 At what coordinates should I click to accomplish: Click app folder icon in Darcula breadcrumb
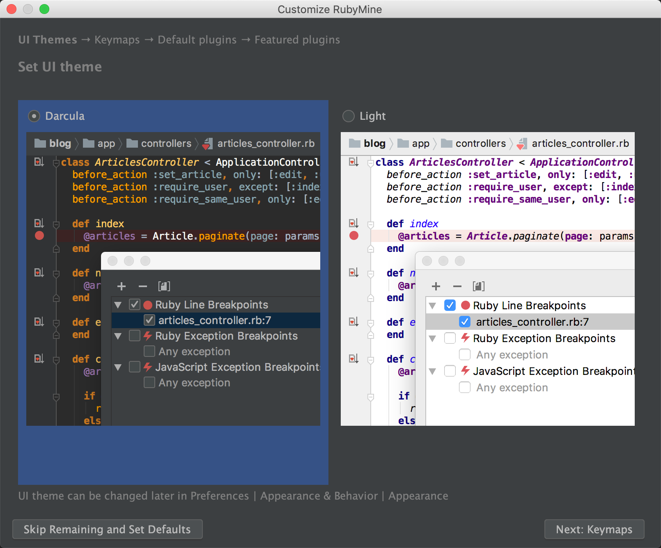tap(89, 143)
